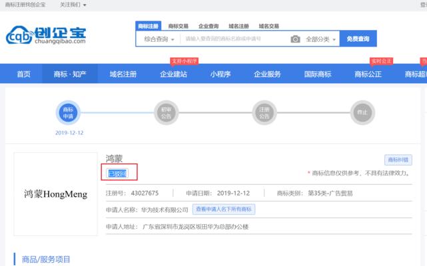Go to 首页 in the navigation bar
The image size is (427, 266).
pyautogui.click(x=24, y=74)
